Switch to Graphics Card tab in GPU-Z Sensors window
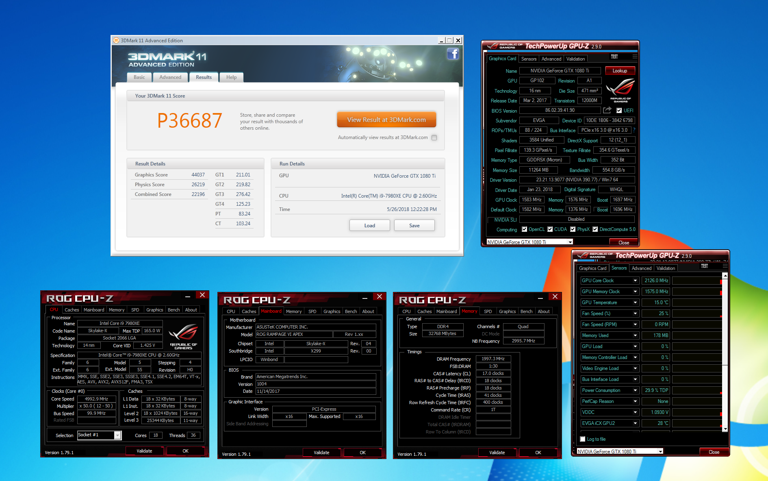 tap(592, 268)
